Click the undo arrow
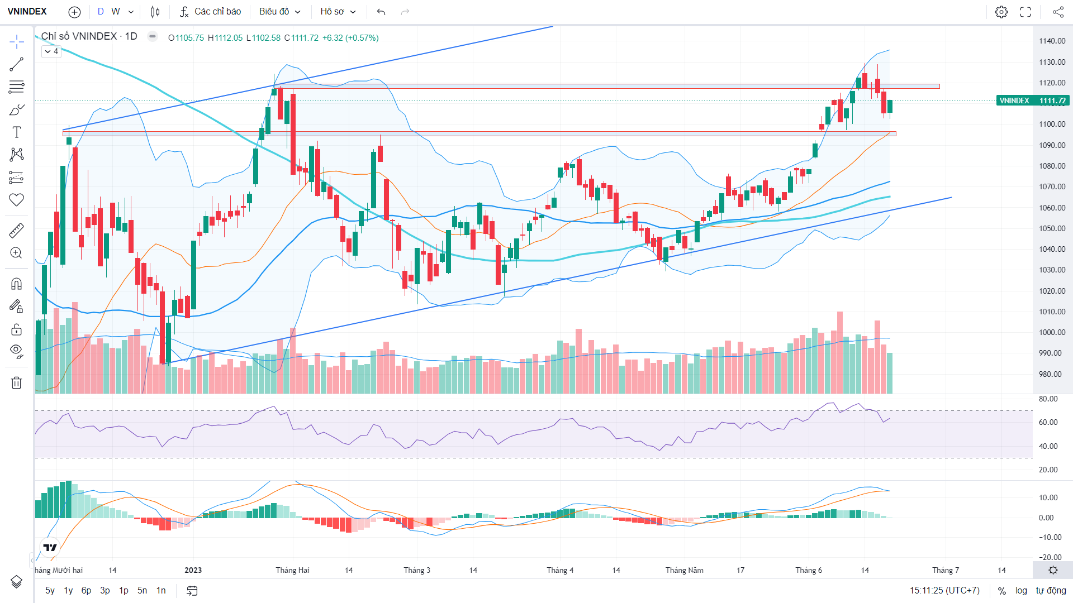This screenshot has width=1073, height=603. coord(381,12)
